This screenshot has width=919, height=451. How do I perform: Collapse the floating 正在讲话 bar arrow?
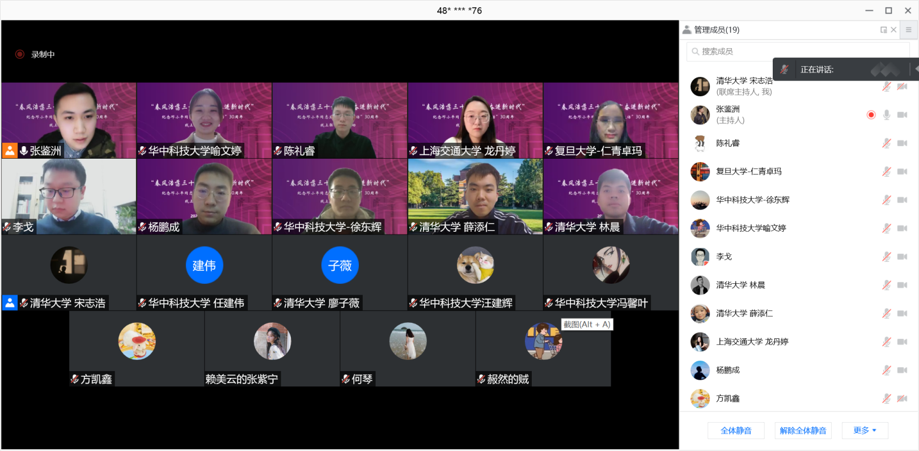(x=915, y=69)
